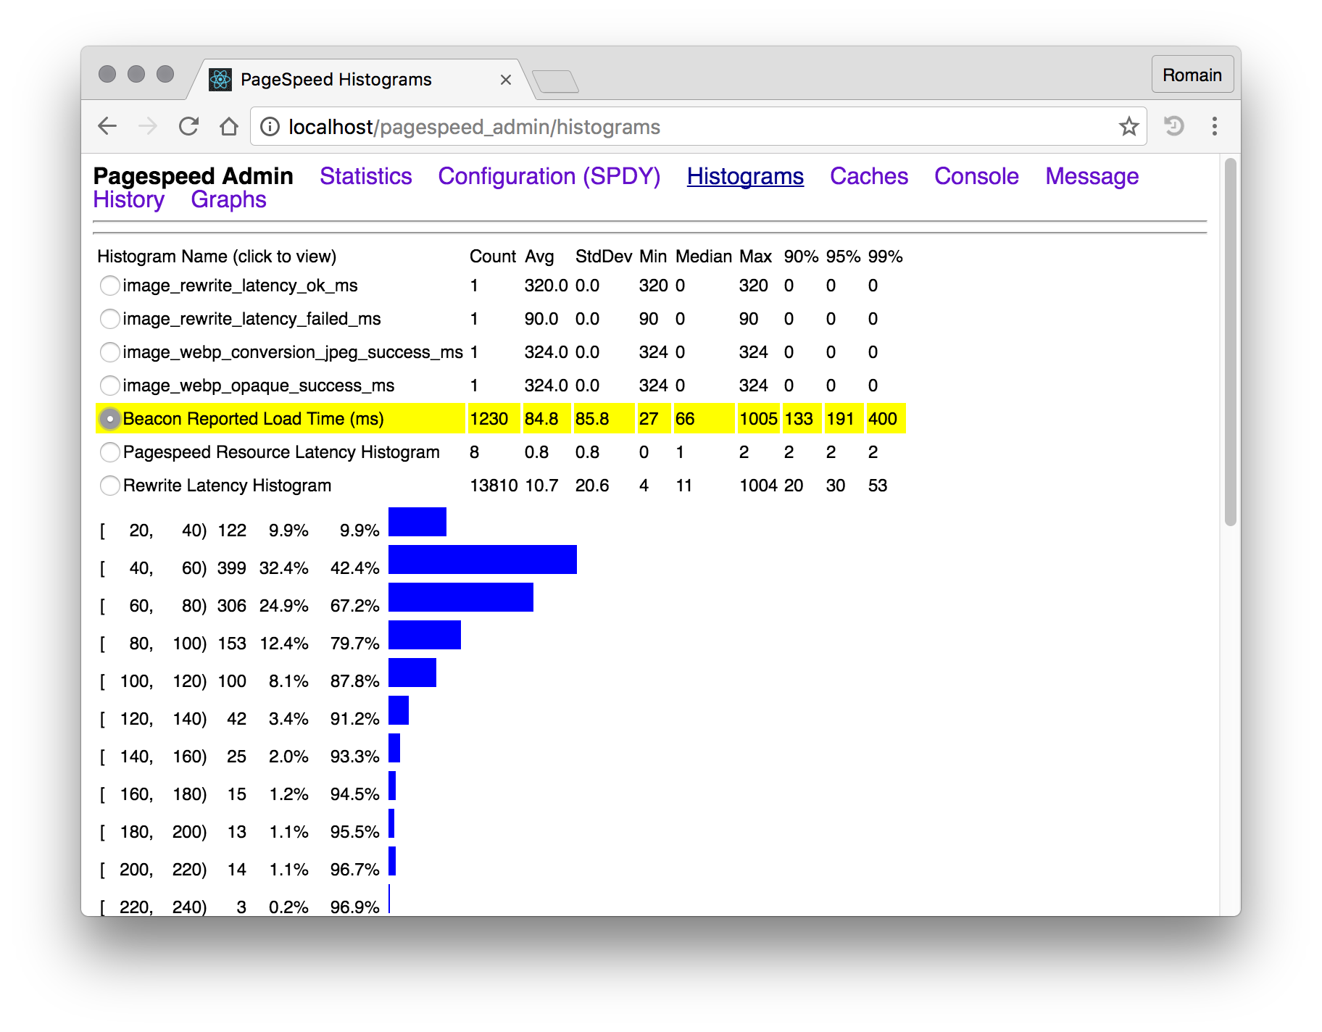
Task: Navigate back using the browser back arrow
Action: [107, 126]
